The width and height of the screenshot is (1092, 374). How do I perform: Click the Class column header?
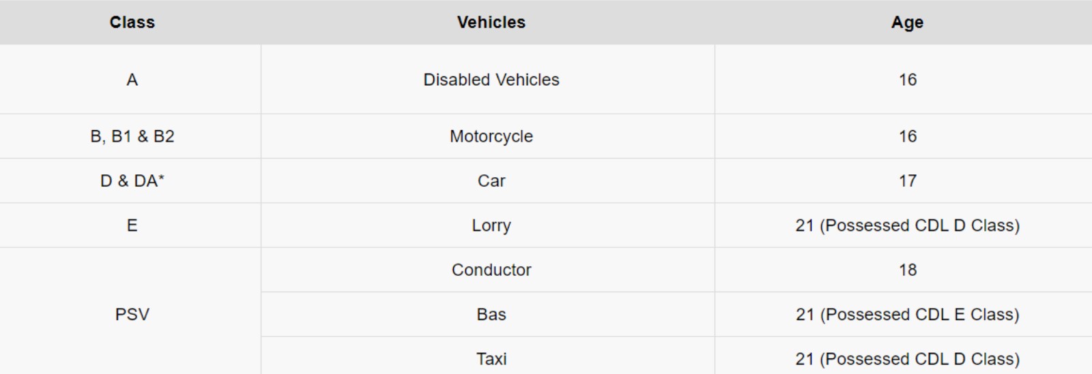click(132, 22)
